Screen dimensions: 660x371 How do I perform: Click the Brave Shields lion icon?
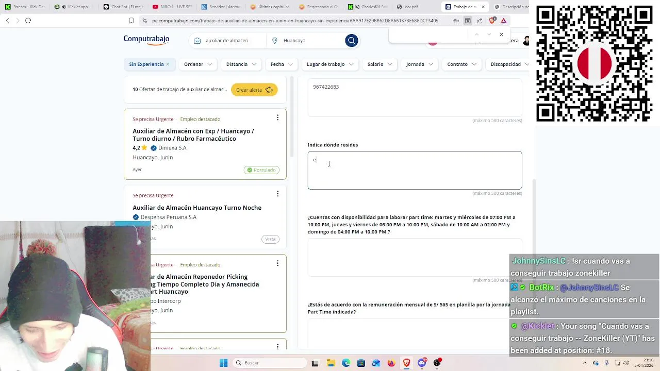coord(492,21)
